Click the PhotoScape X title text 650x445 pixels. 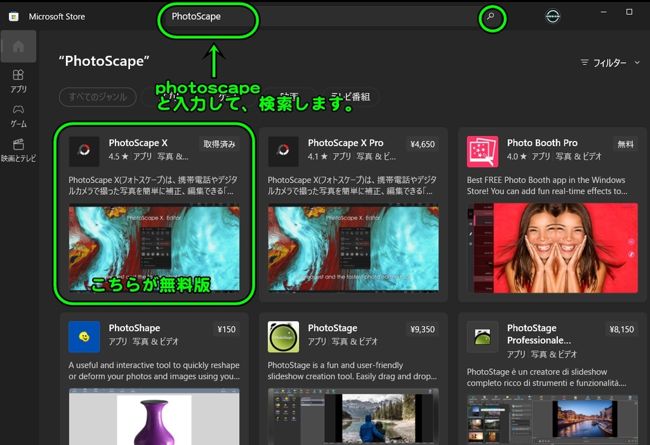[x=138, y=143]
